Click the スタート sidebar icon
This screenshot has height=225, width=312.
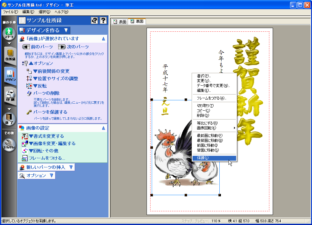[x=9, y=33]
